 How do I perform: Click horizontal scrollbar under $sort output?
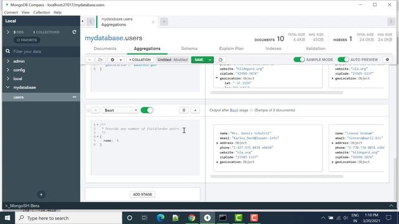[277, 176]
